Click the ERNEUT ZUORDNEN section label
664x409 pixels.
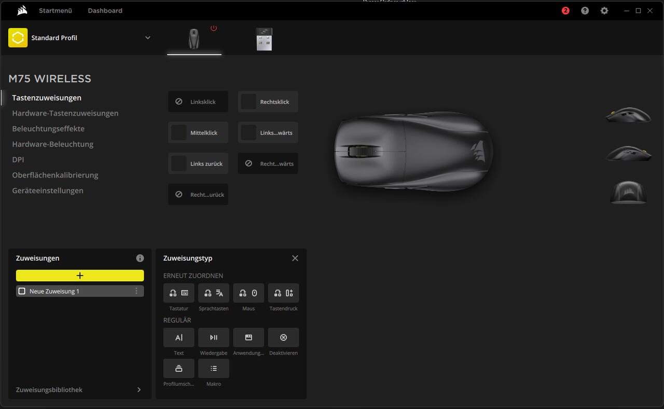(193, 276)
